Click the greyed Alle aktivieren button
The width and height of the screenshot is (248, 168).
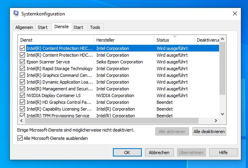(172, 132)
